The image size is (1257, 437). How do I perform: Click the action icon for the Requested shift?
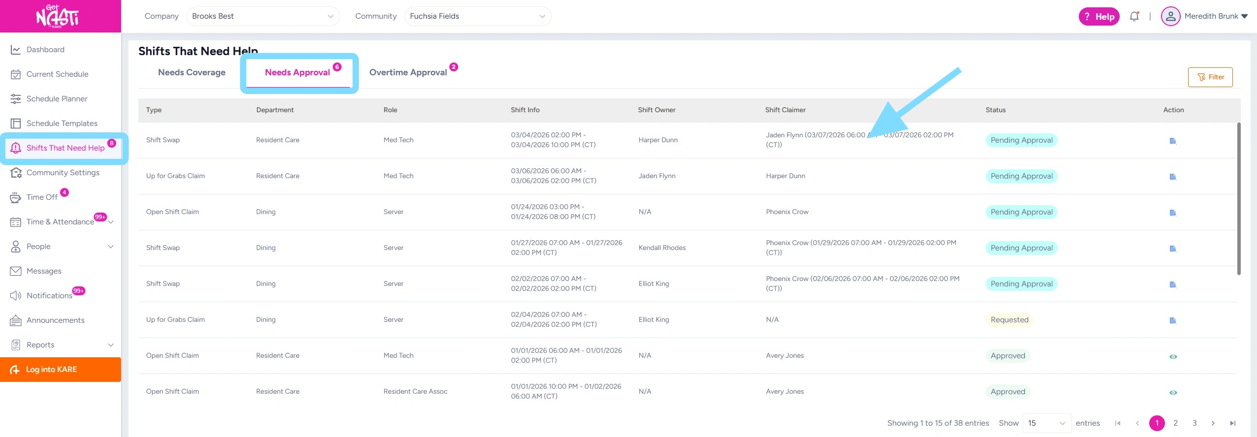(1173, 320)
